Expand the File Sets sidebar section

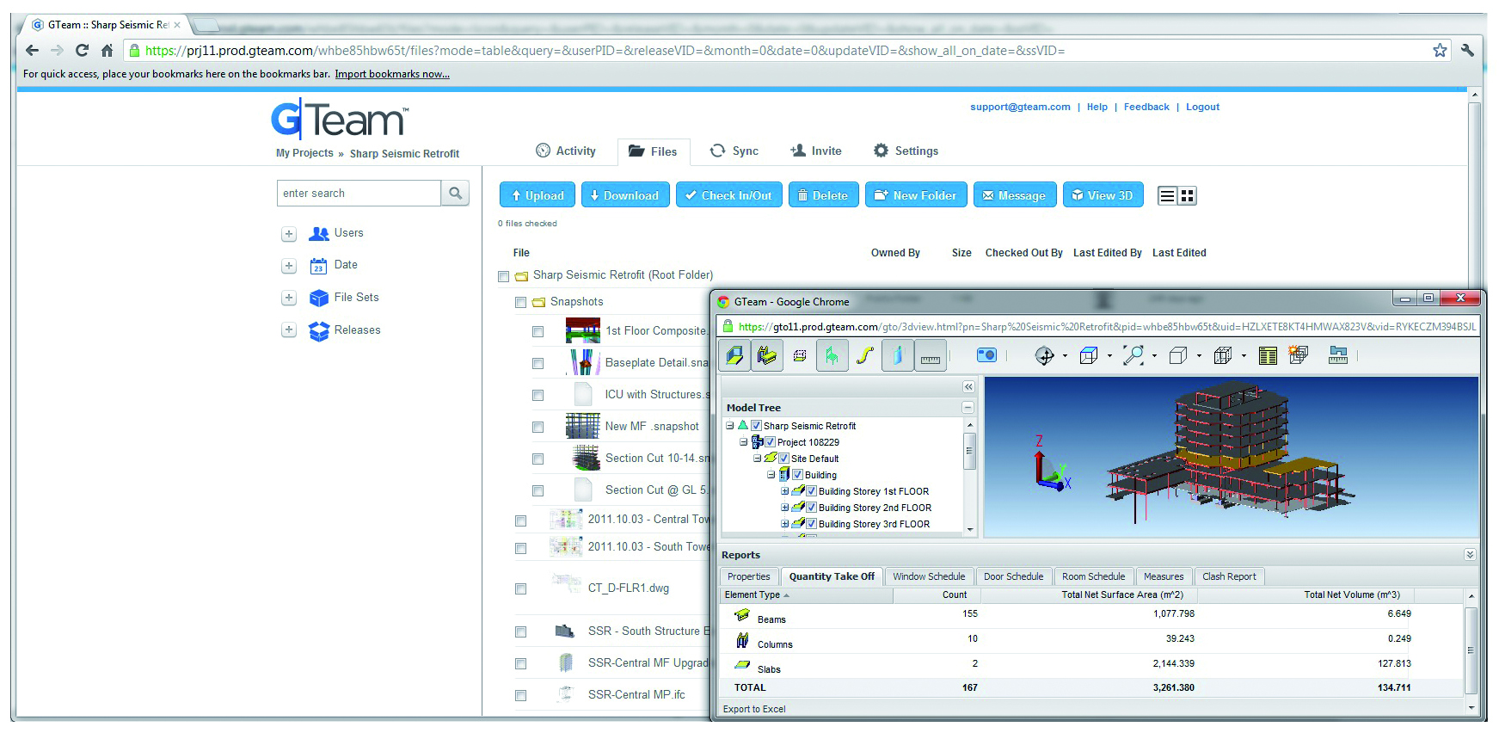tap(289, 298)
